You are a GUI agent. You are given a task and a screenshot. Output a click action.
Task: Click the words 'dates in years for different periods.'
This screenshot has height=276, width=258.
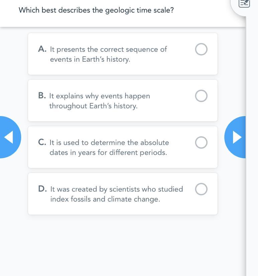click(108, 153)
